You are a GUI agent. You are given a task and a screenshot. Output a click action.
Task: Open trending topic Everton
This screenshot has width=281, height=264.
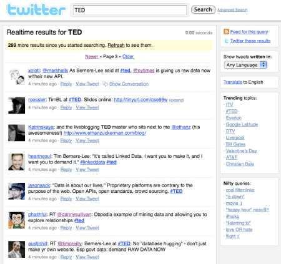(x=234, y=118)
